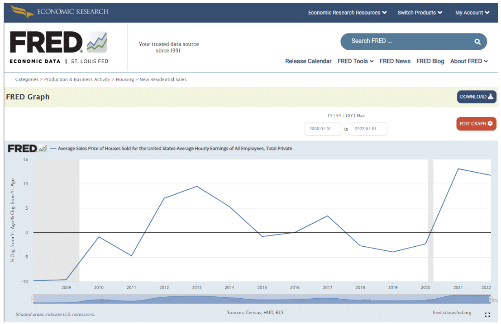Expand the About FRED menu

coord(469,61)
